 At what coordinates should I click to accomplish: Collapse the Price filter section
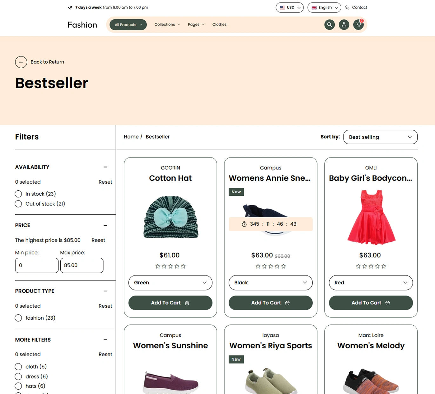pyautogui.click(x=105, y=226)
